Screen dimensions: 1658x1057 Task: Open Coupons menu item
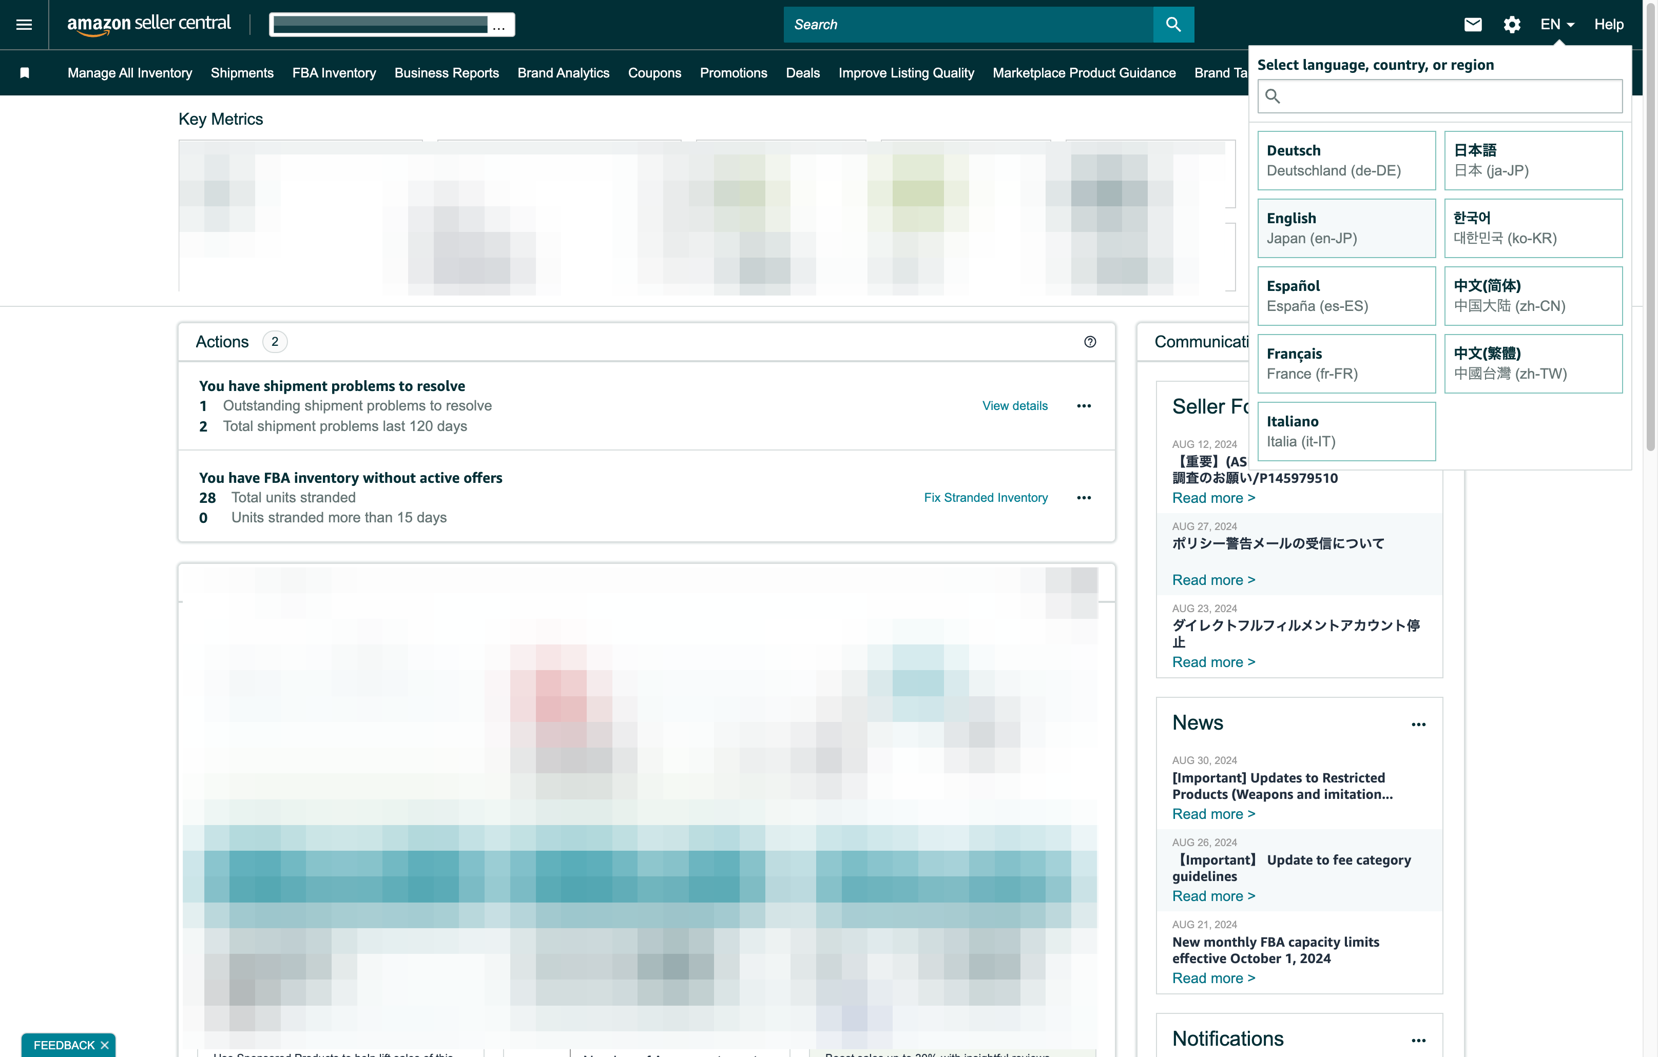[x=654, y=73]
